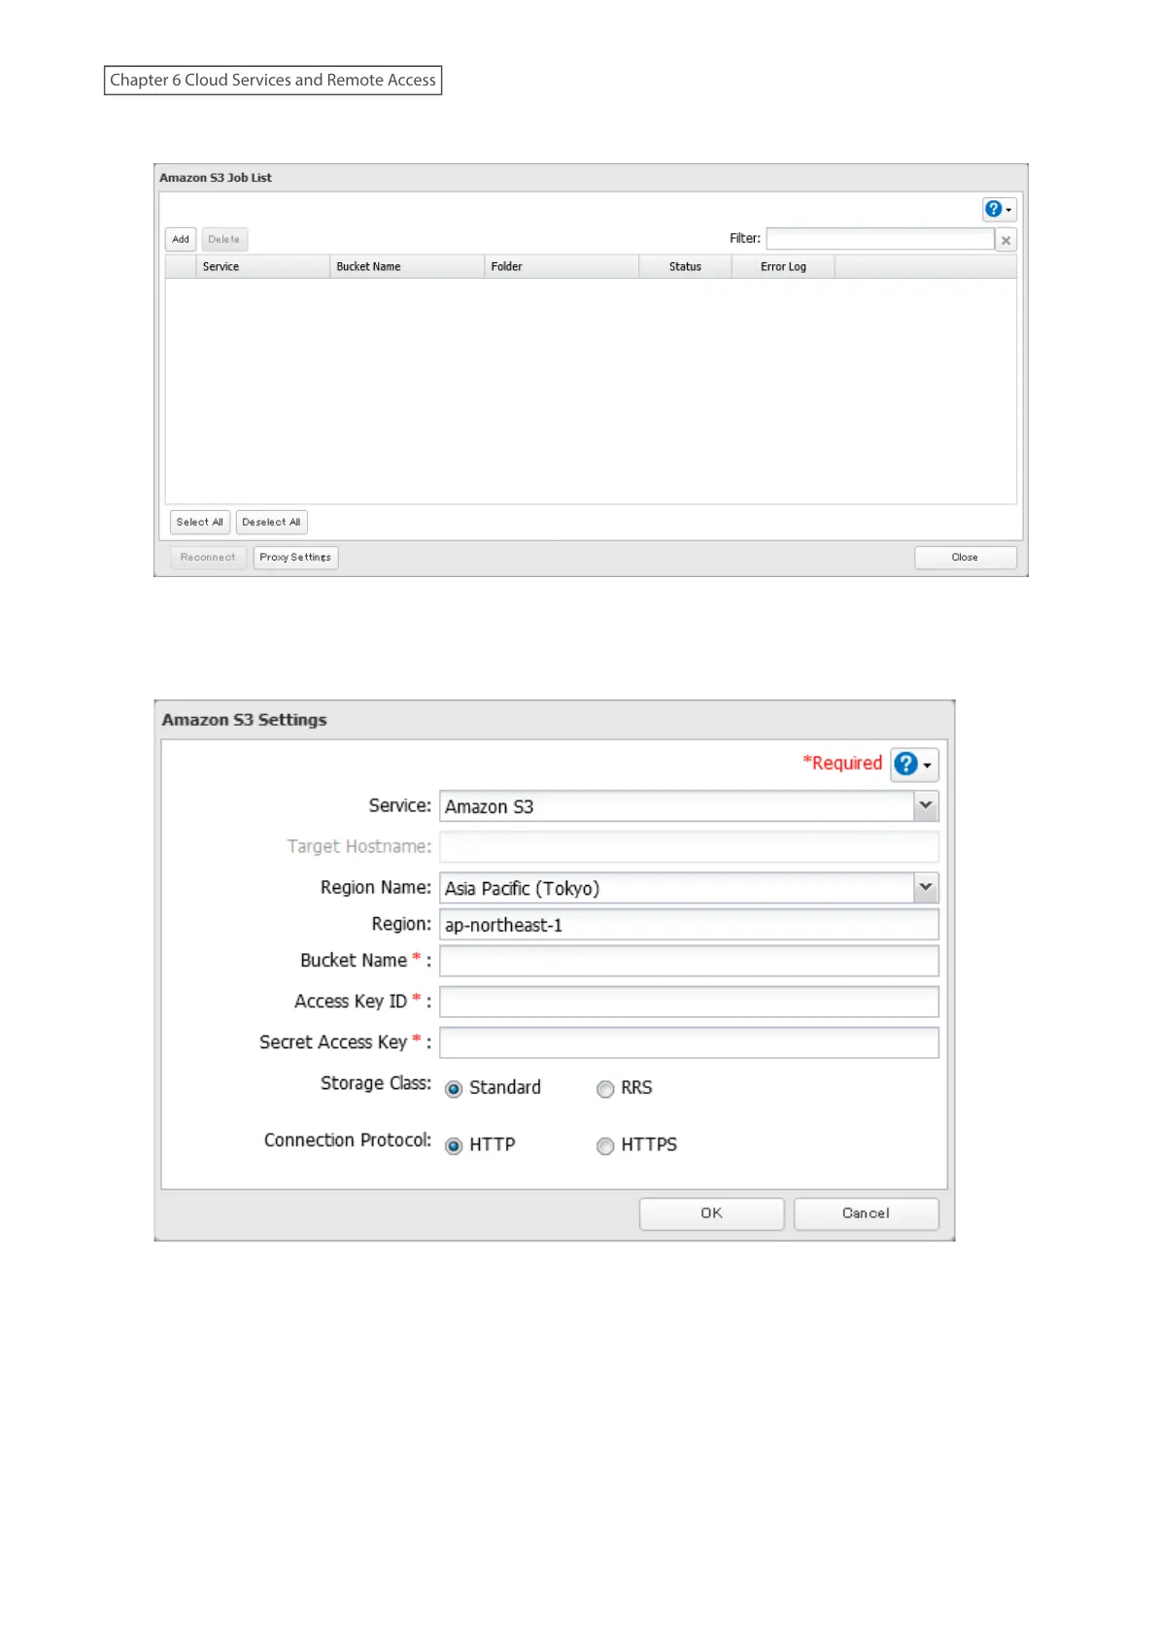Select HTTPS connection protocol
The width and height of the screenshot is (1157, 1636).
tap(605, 1145)
